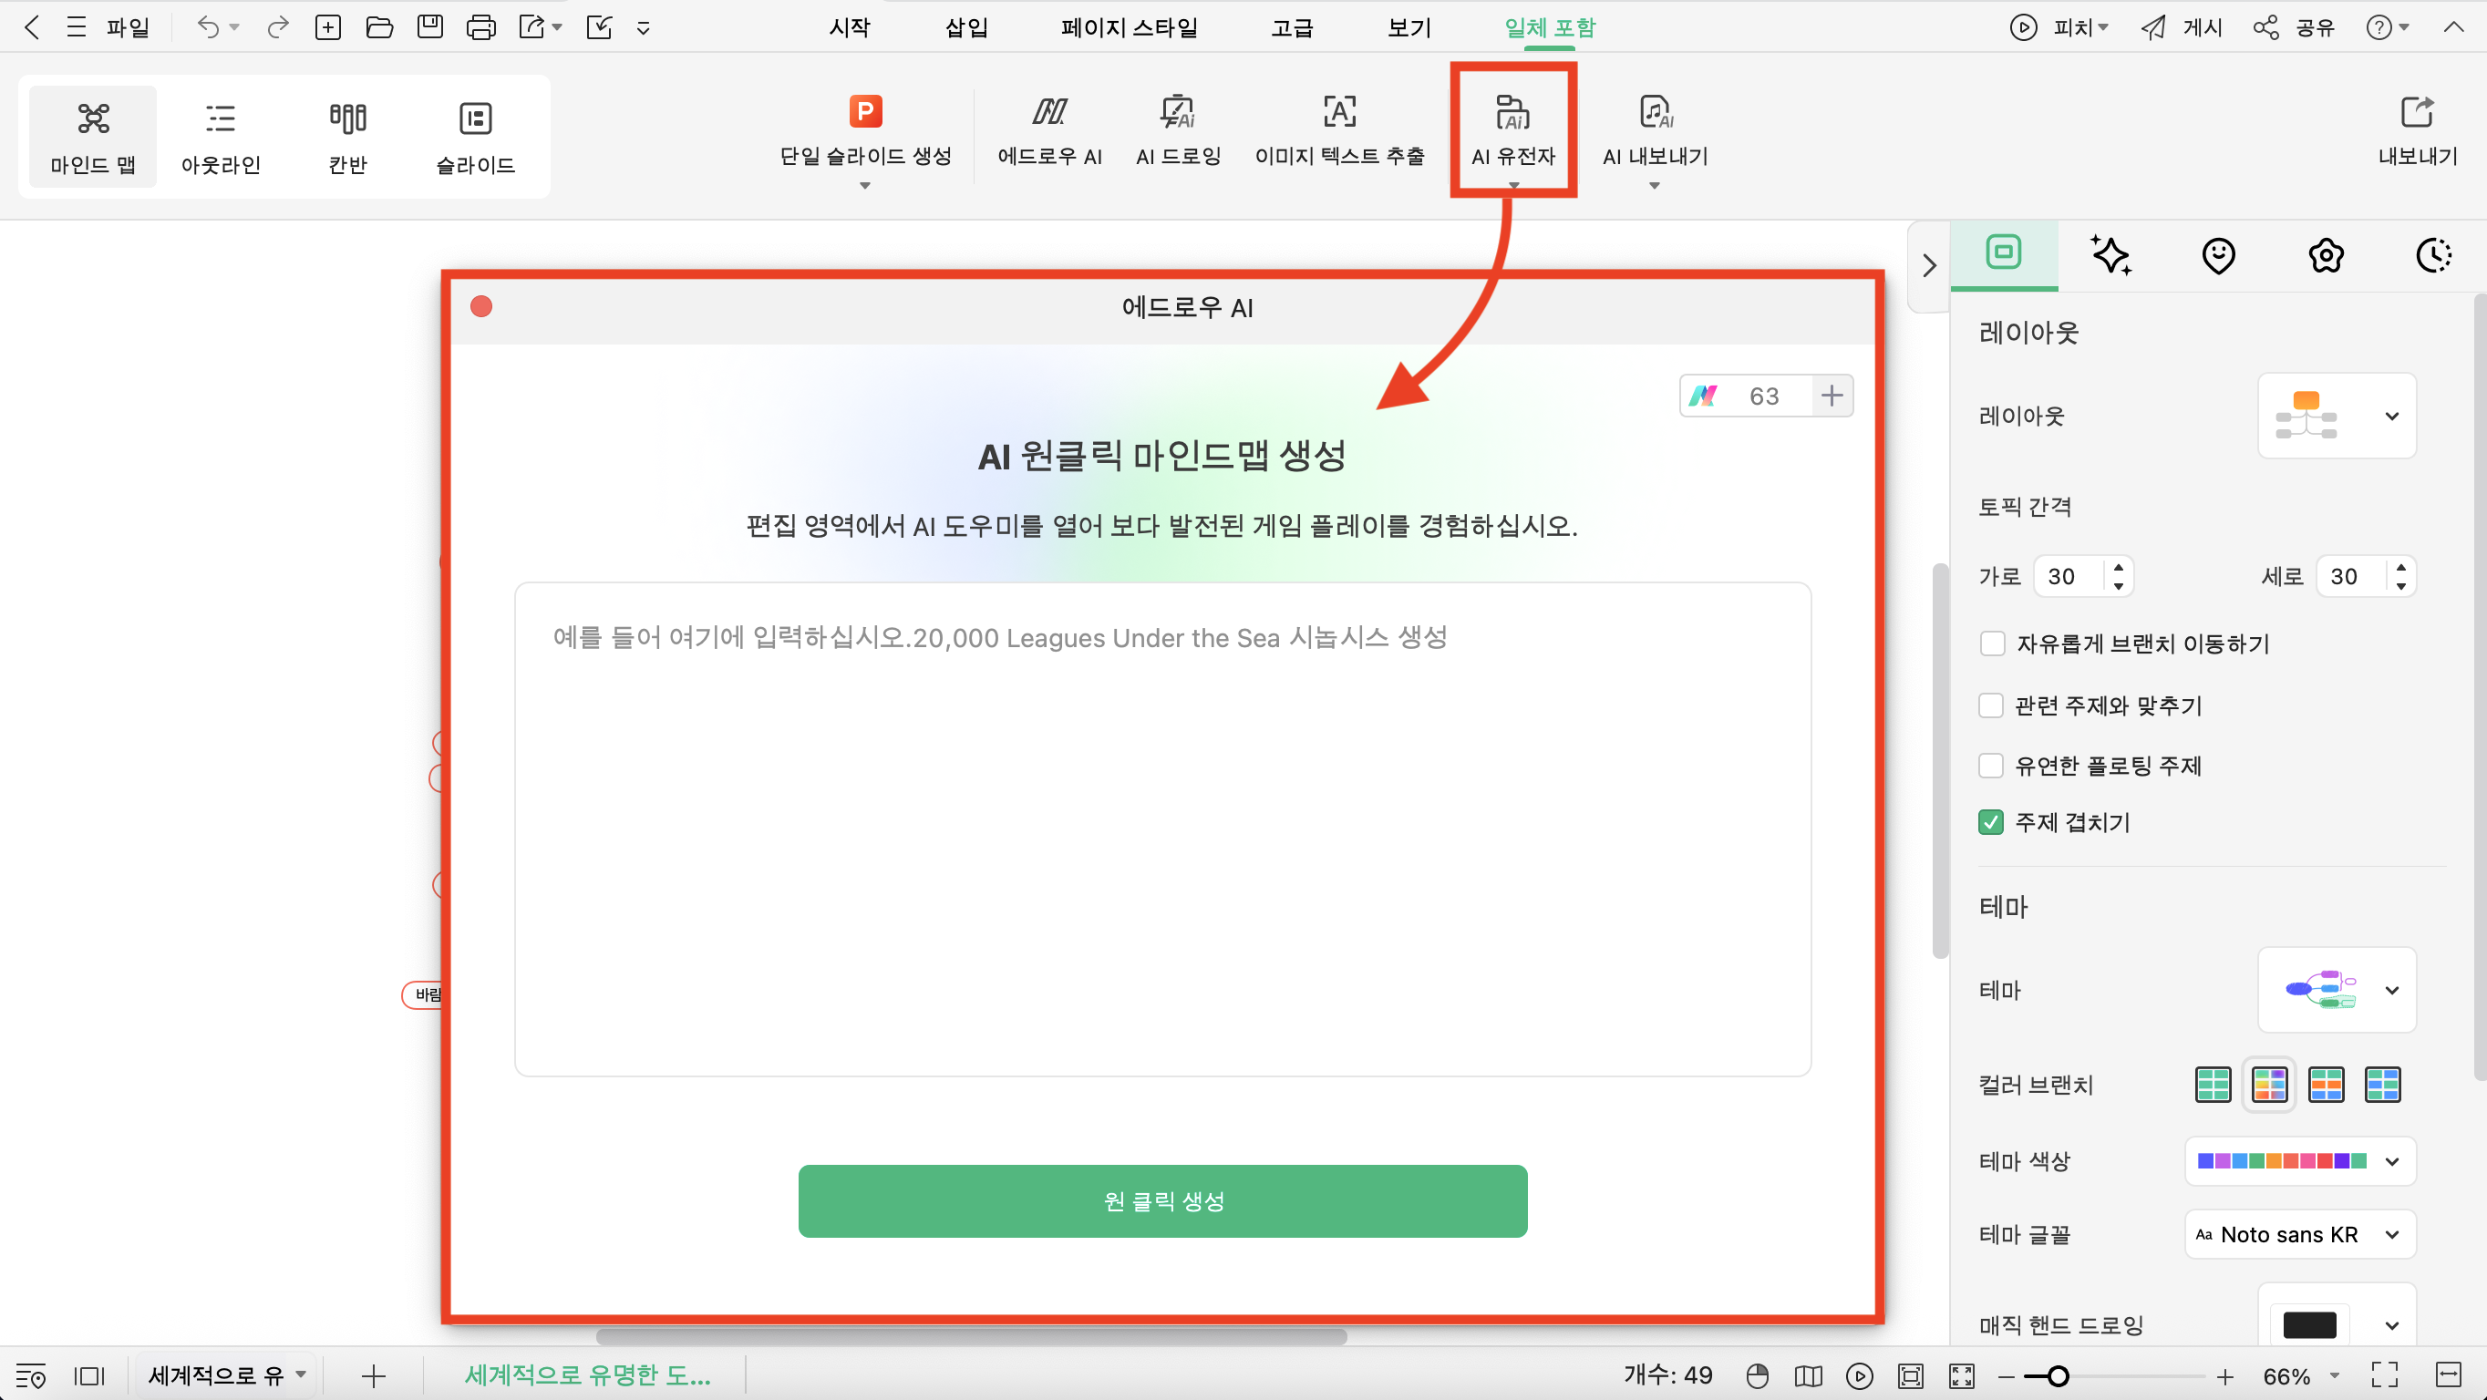Open the clipart flower panel tab
The image size is (2487, 1400).
pyautogui.click(x=2326, y=255)
